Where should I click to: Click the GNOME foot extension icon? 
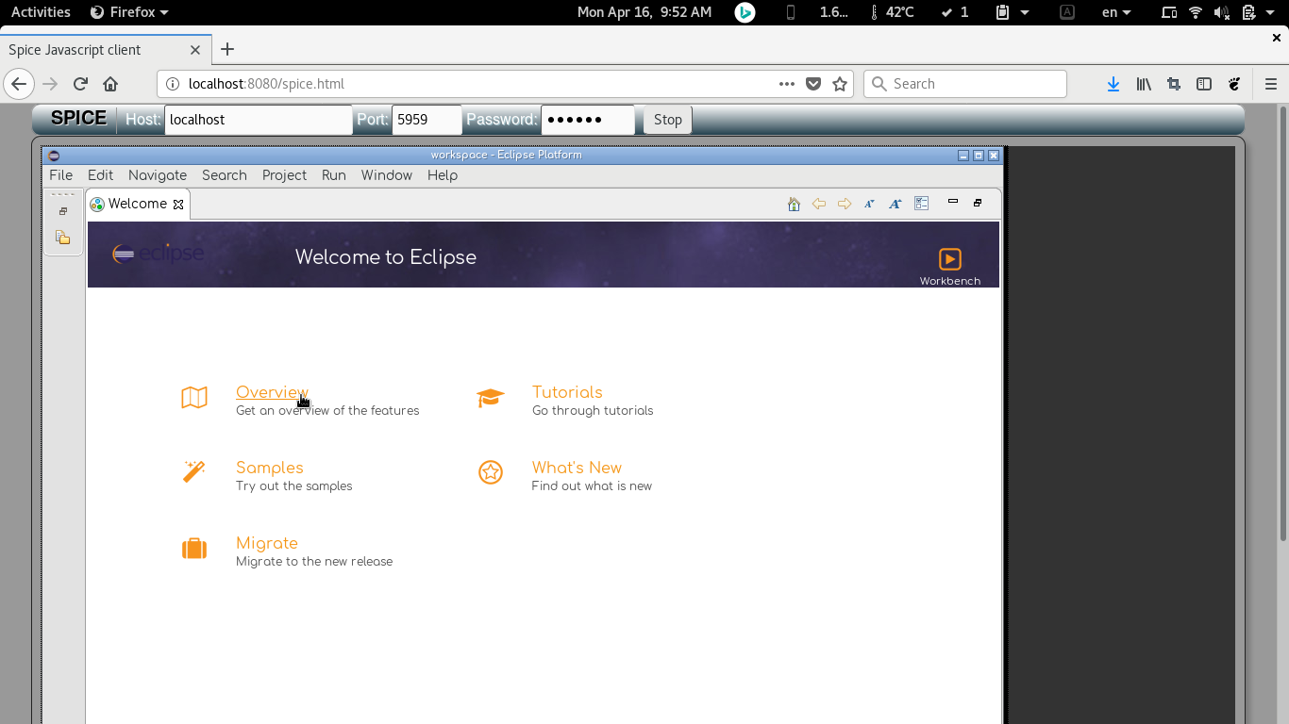tap(1234, 84)
